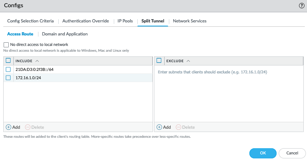The image size is (307, 162).
Task: Sort by the Include column arrow
Action: (37, 61)
